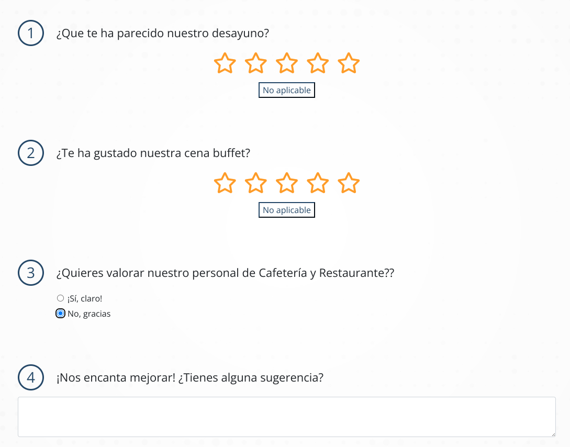Give breakfast a three-star rating
The width and height of the screenshot is (570, 447).
pyautogui.click(x=287, y=63)
